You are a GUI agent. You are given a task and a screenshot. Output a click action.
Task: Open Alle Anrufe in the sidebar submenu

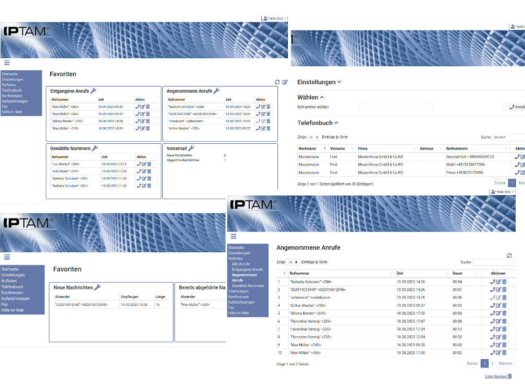[241, 264]
